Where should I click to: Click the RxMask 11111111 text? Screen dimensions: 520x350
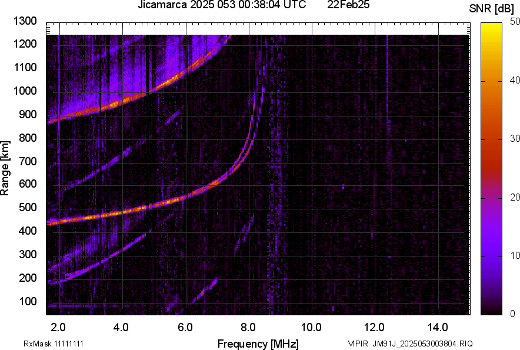click(54, 344)
